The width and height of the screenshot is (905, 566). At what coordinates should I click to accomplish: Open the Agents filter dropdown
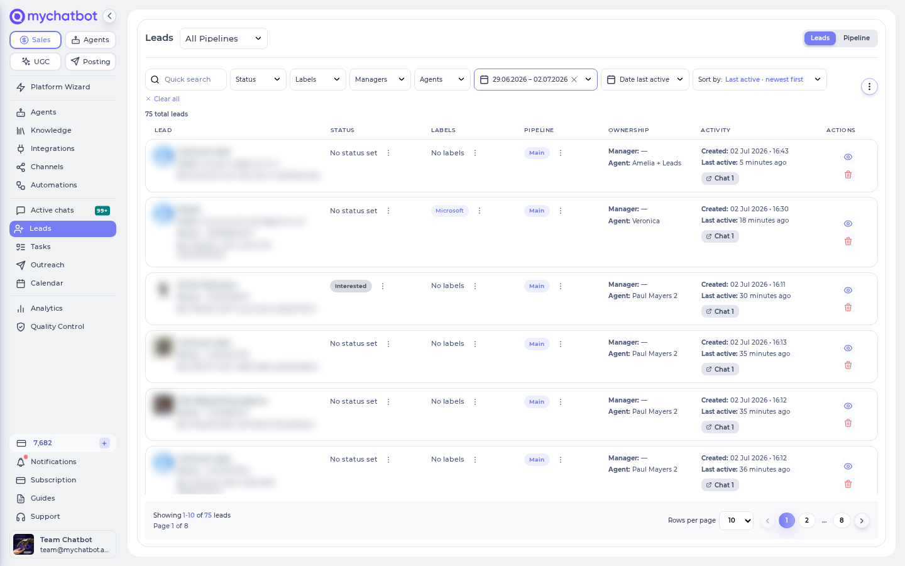point(442,80)
